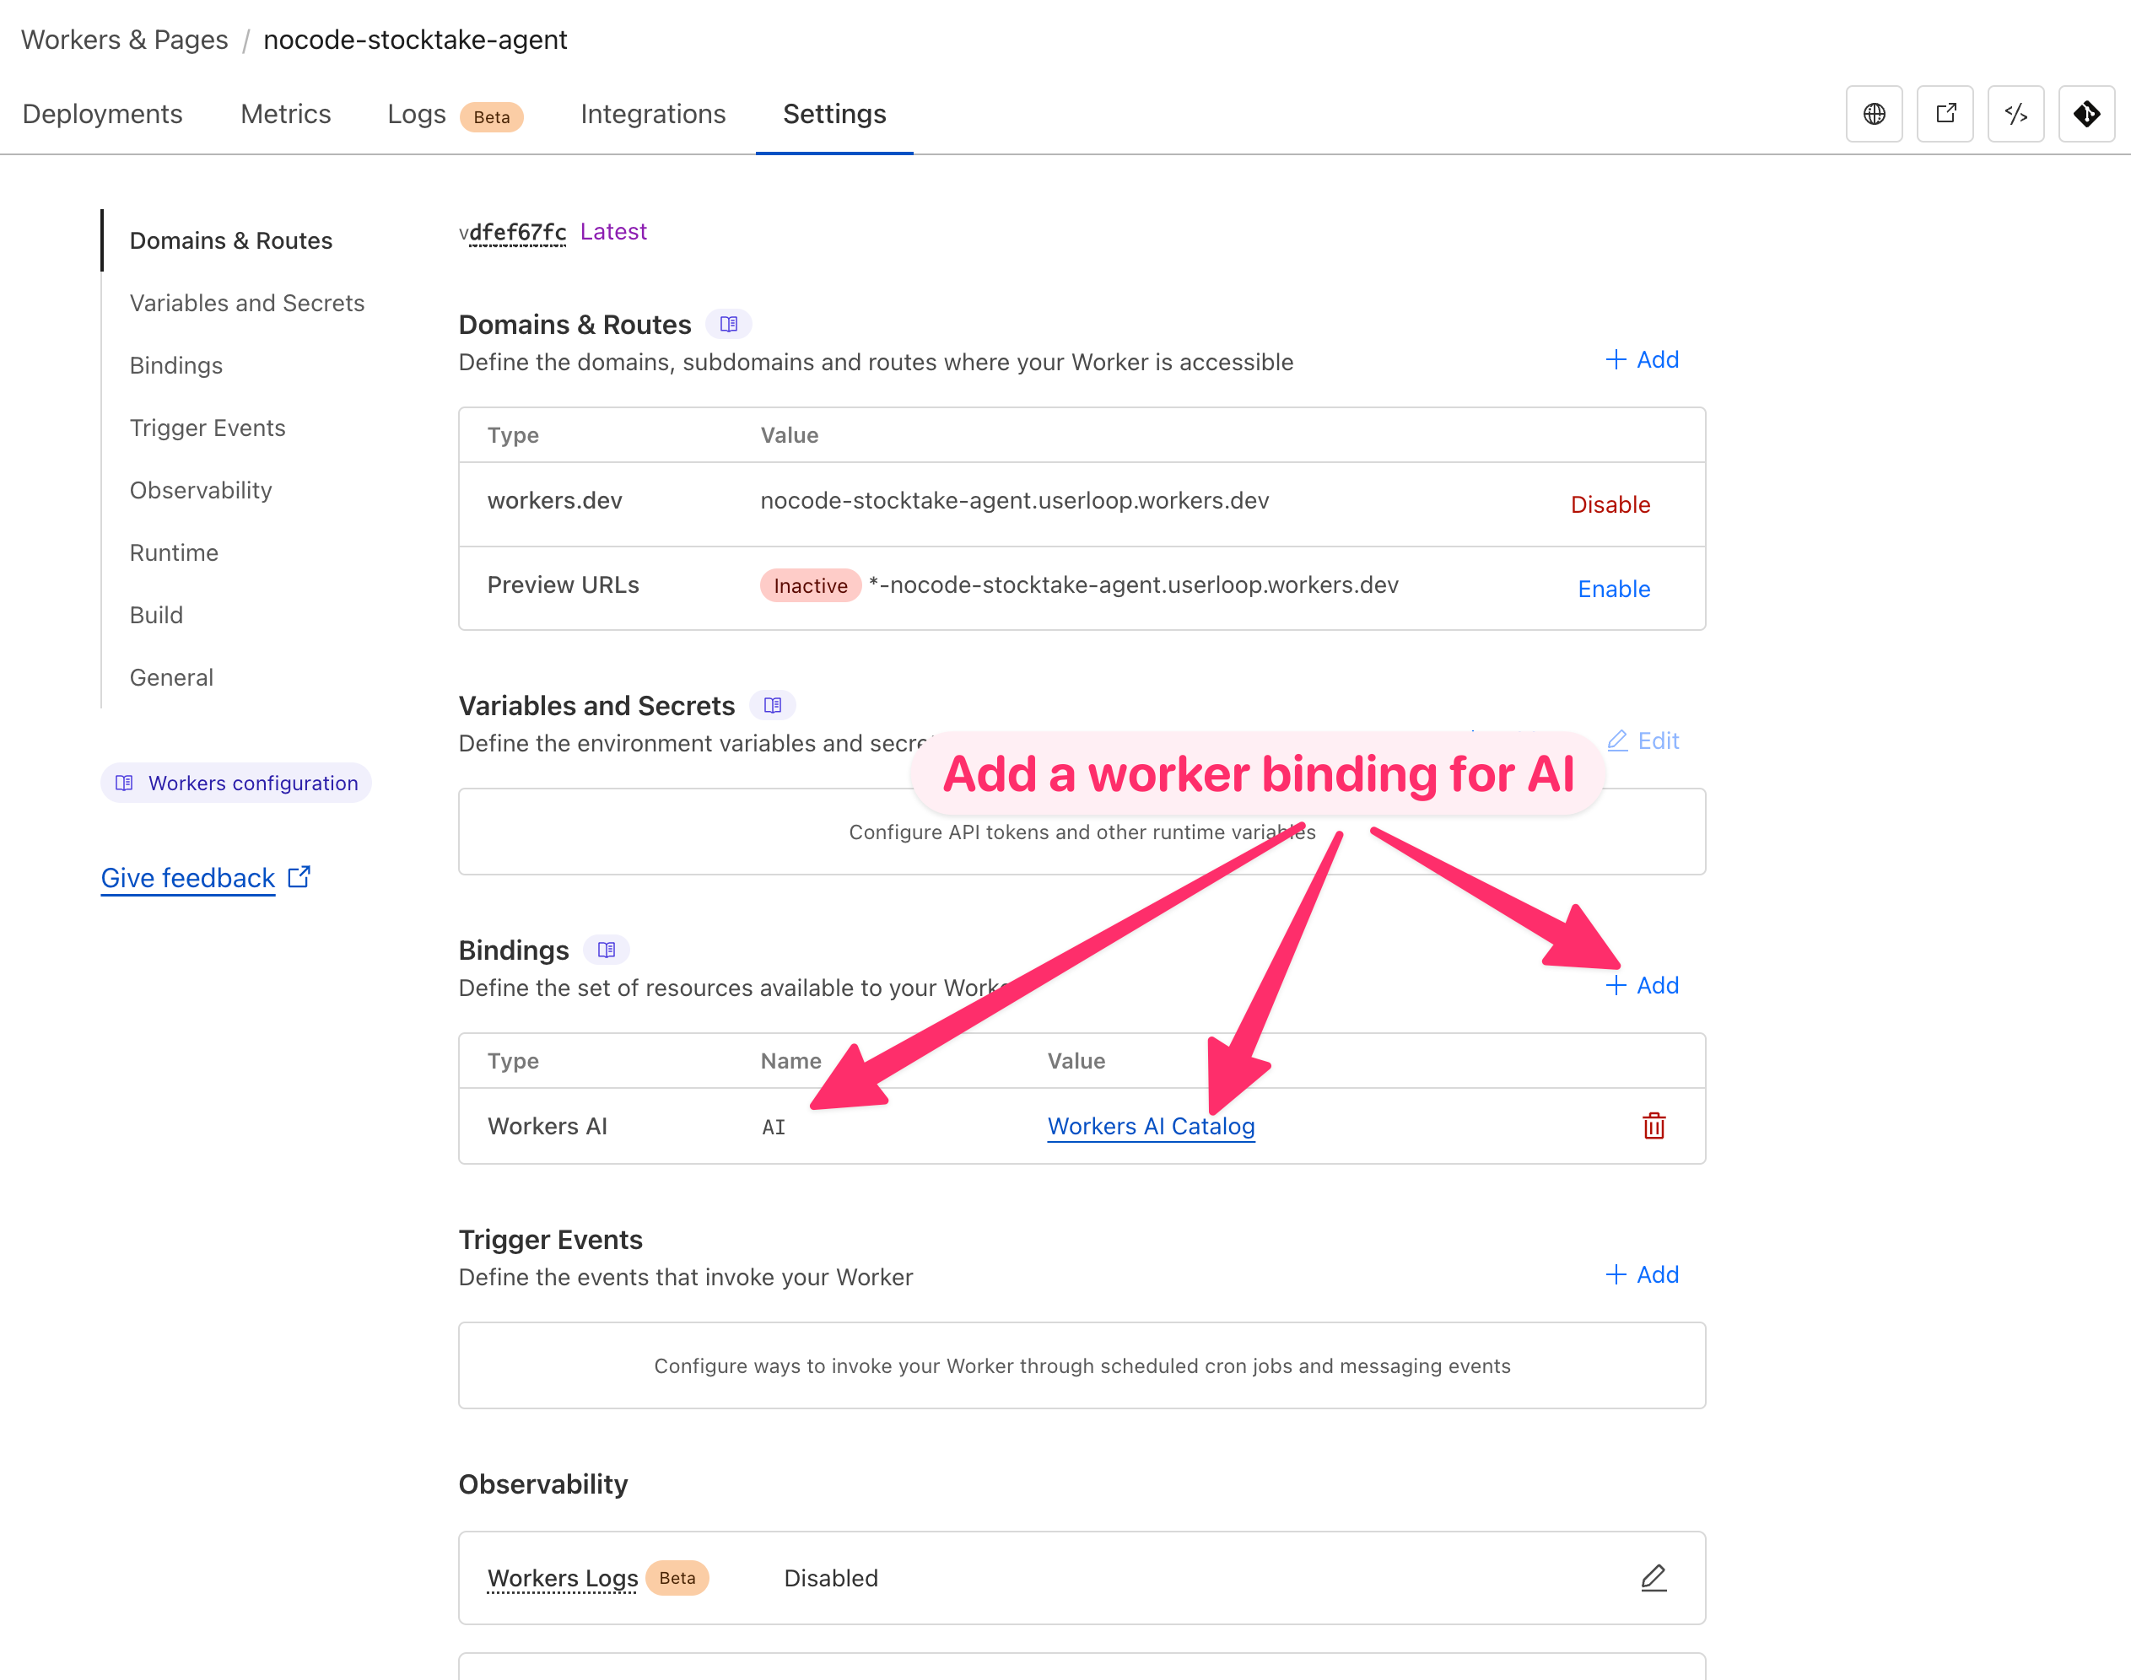
Task: Jump to General in sidebar
Action: (171, 678)
